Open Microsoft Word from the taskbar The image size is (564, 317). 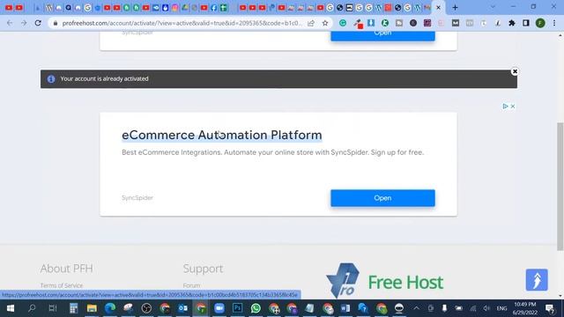point(345,308)
